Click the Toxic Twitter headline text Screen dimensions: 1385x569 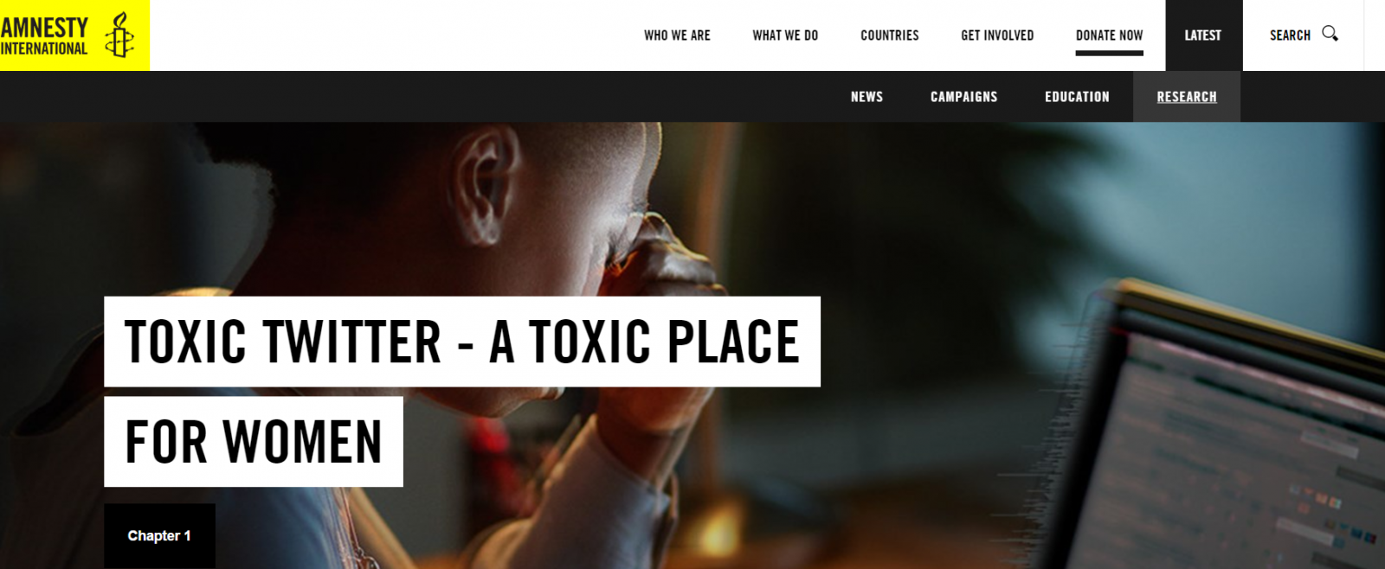(x=462, y=342)
